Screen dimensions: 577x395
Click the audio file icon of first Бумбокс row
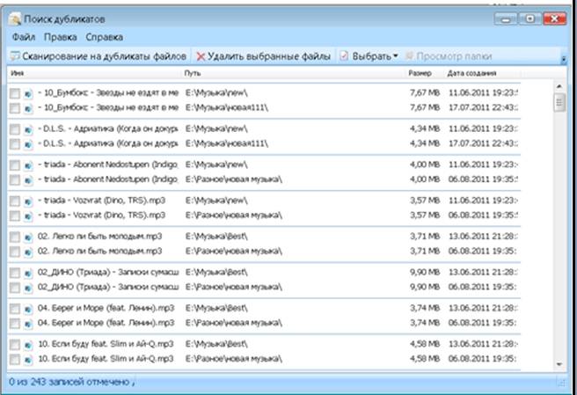[x=28, y=91]
